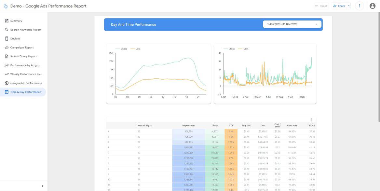Screen dimensions: 380x191
Task: Click the Search Keywords Report magnifier icon
Action: [7, 30]
